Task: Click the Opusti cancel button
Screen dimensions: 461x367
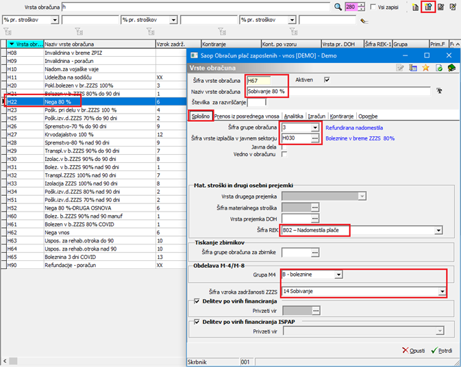Action: tap(413, 351)
